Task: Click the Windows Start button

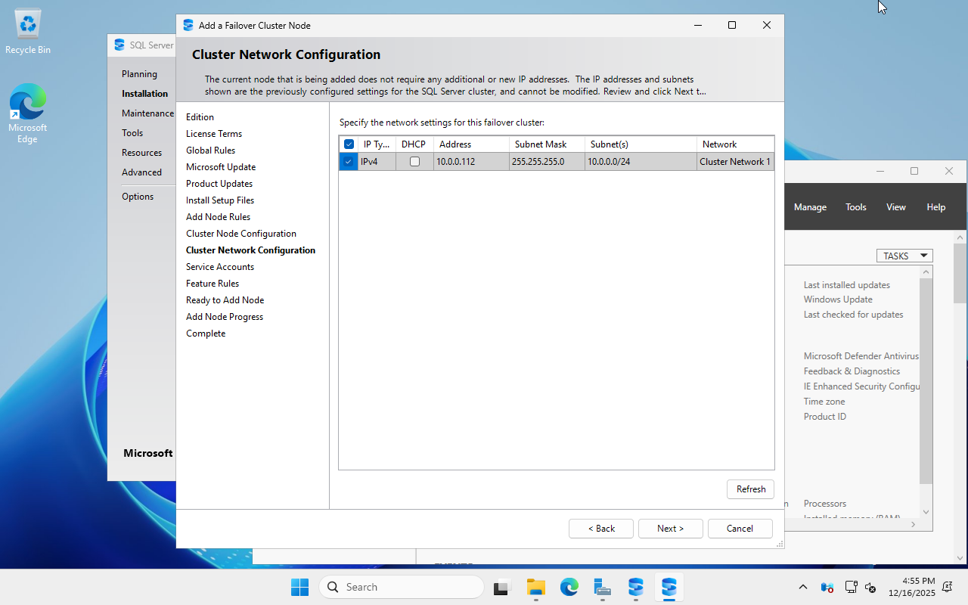Action: coord(300,587)
